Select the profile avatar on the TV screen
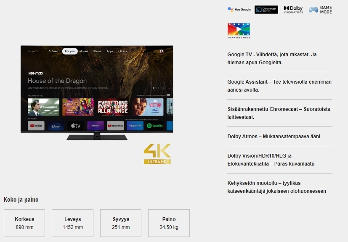The image size is (348, 242). coord(161,51)
